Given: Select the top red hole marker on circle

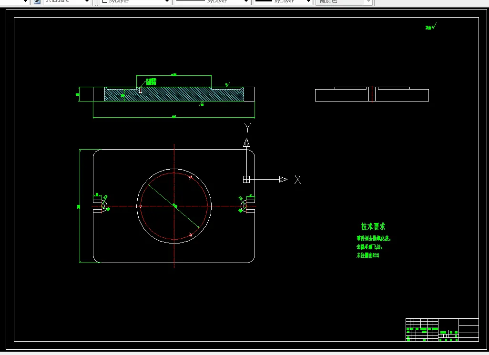Looking at the screenshot, I should 191,177.
